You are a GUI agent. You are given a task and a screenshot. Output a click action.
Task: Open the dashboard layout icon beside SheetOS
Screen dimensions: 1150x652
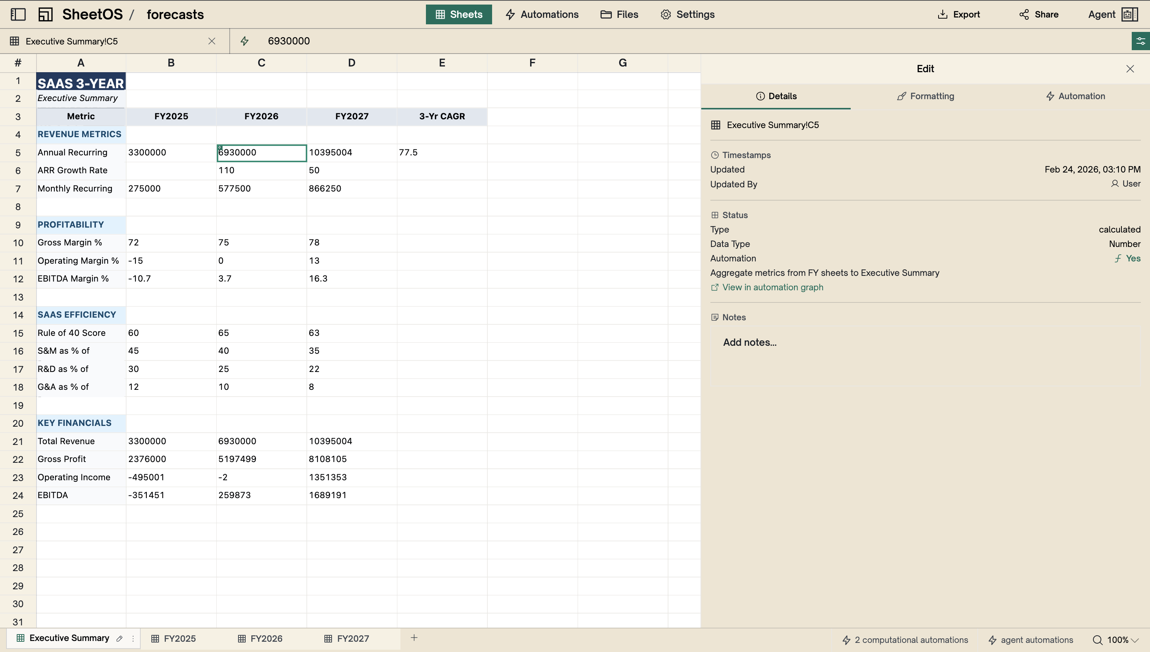click(45, 14)
